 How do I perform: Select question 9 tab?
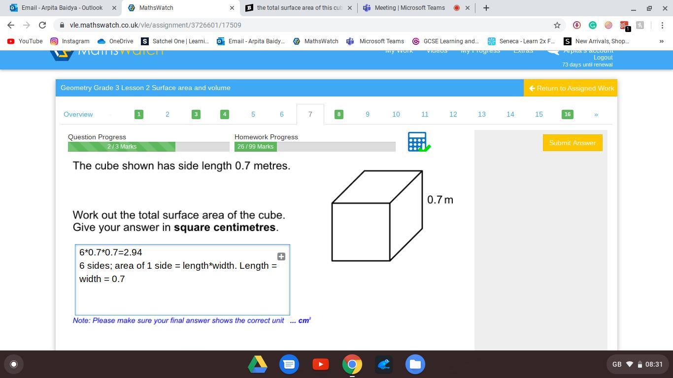pyautogui.click(x=367, y=114)
